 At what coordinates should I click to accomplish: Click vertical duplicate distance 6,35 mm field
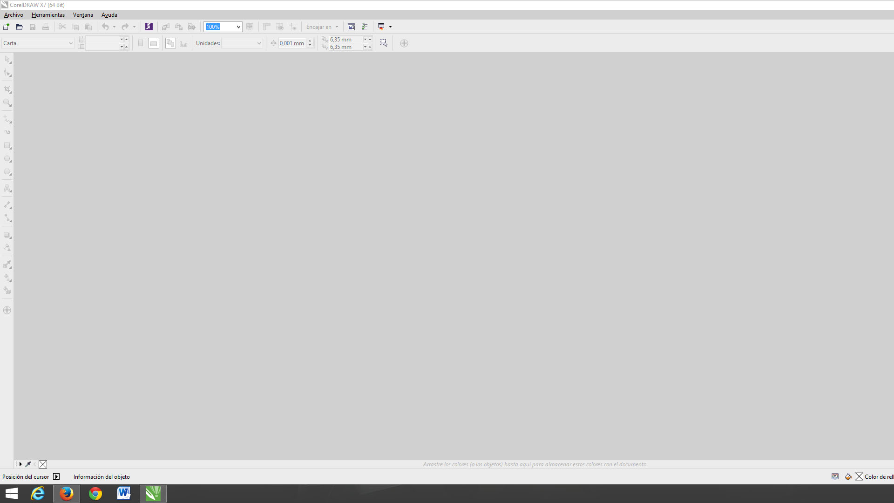(345, 47)
